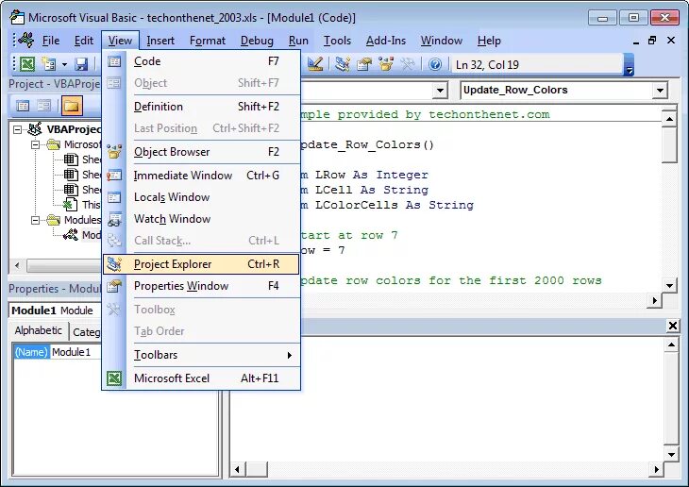This screenshot has height=487, width=689.
Task: Choose Immediate Window menu entry
Action: 202,176
